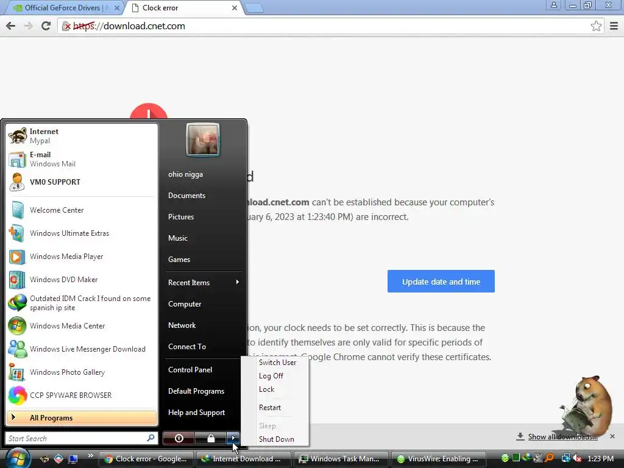
Task: Go back in Chrome
Action: (x=11, y=26)
